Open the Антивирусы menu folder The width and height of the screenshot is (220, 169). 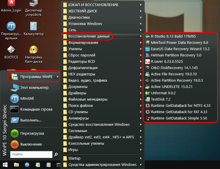103,118
